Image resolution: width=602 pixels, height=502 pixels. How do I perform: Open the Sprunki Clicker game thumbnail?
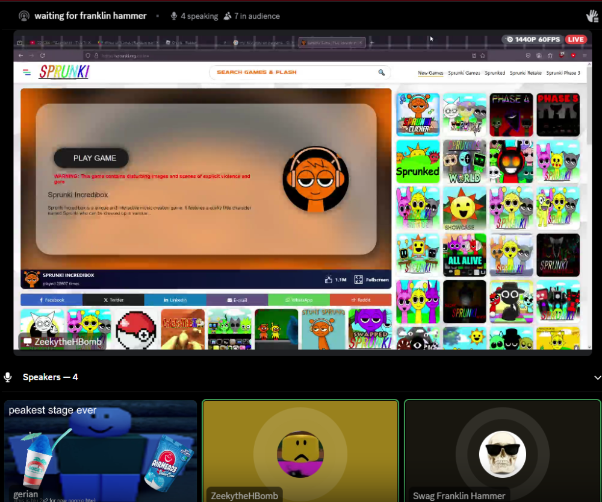418,115
